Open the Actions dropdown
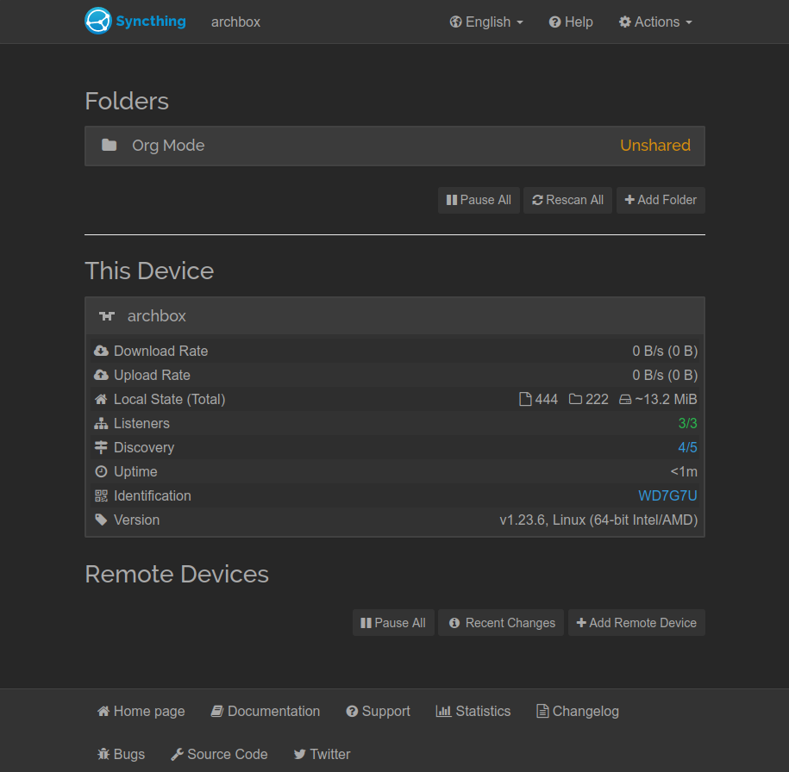789x772 pixels. click(x=654, y=22)
